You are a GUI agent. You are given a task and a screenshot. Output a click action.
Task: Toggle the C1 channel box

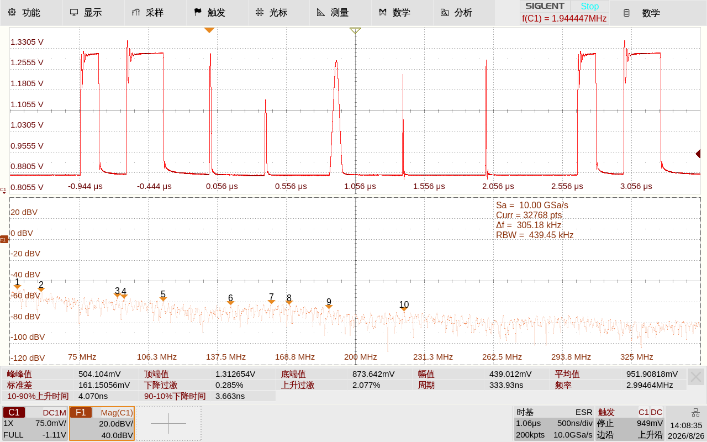[35, 424]
